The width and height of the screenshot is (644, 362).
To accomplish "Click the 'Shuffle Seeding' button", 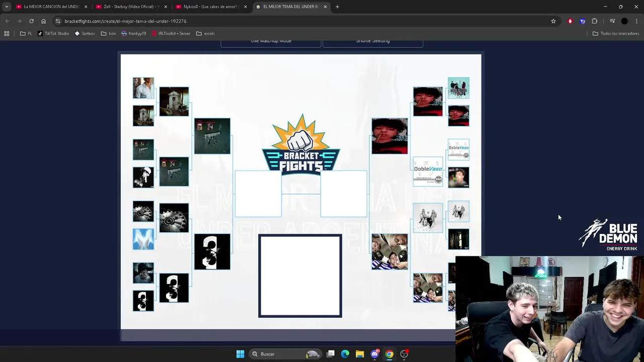I will tap(372, 42).
